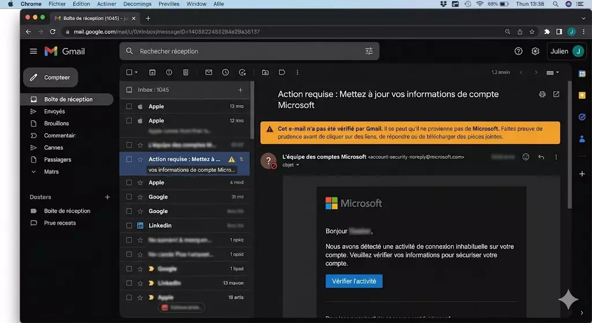This screenshot has height=323, width=592.
Task: Open the Edition menu
Action: pos(81,4)
